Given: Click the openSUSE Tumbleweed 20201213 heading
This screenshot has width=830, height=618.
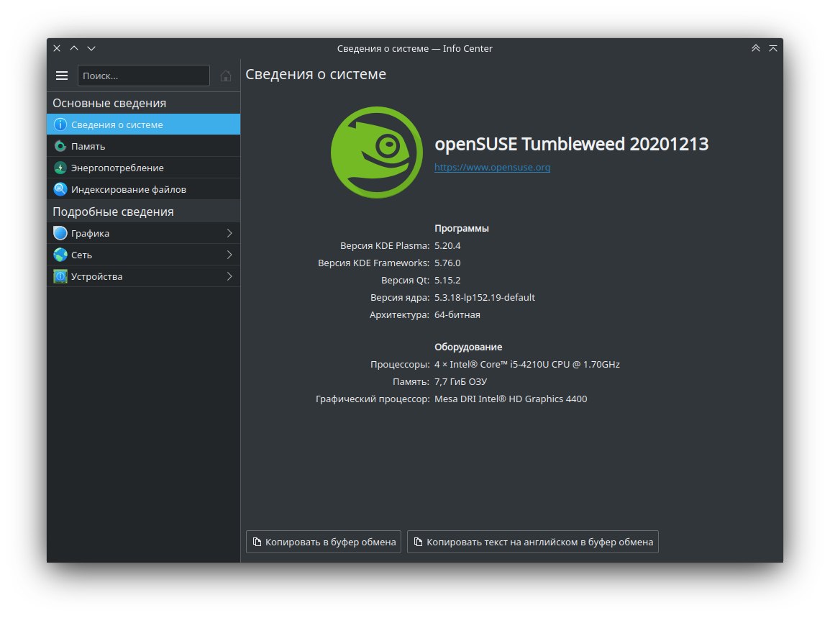Looking at the screenshot, I should point(571,144).
